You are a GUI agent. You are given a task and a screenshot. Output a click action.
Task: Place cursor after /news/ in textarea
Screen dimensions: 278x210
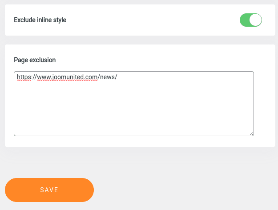[x=117, y=77]
